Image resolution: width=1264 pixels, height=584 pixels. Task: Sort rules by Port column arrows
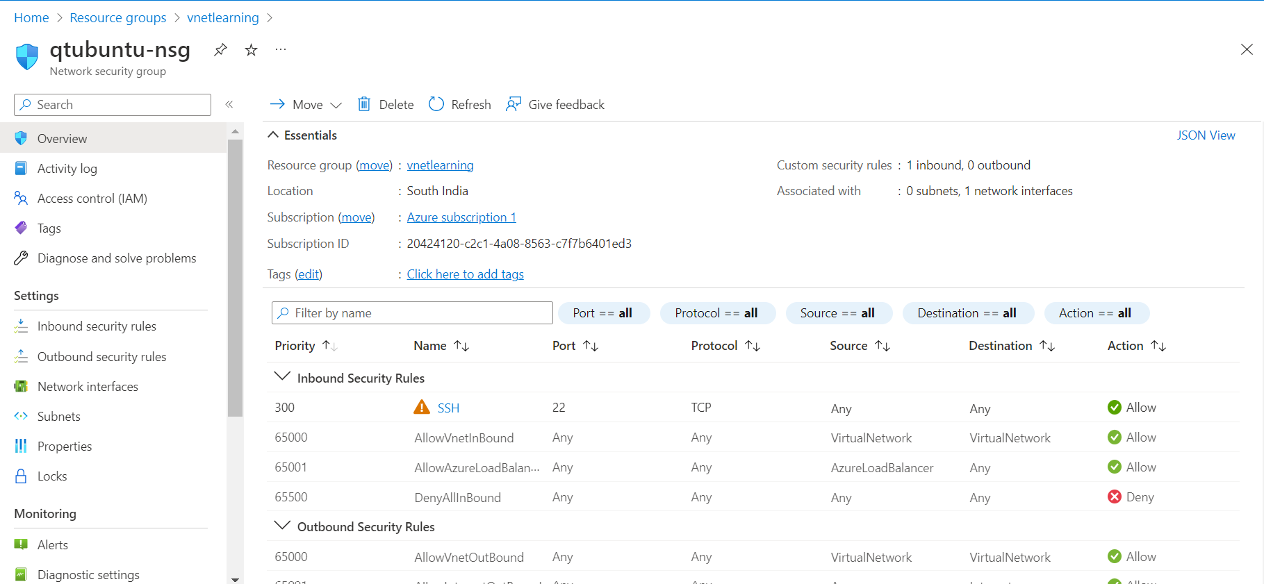point(591,346)
